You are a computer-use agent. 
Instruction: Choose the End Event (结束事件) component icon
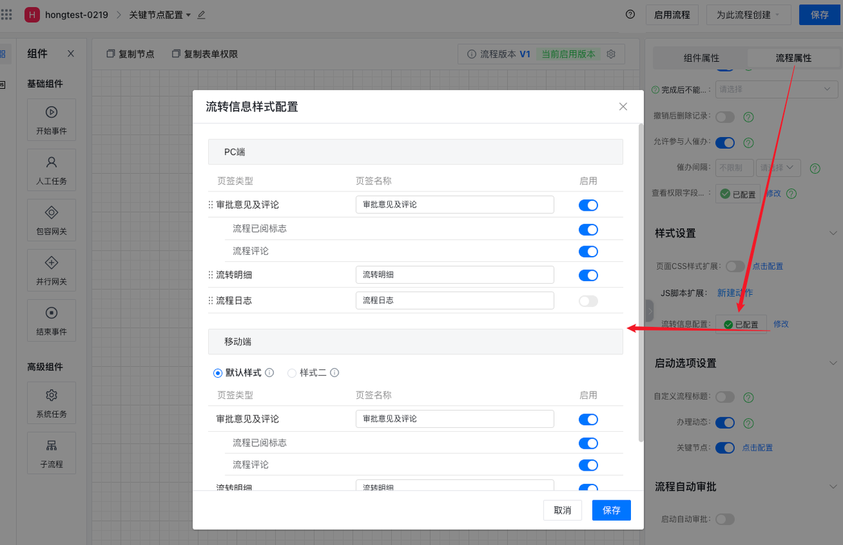pos(51,313)
